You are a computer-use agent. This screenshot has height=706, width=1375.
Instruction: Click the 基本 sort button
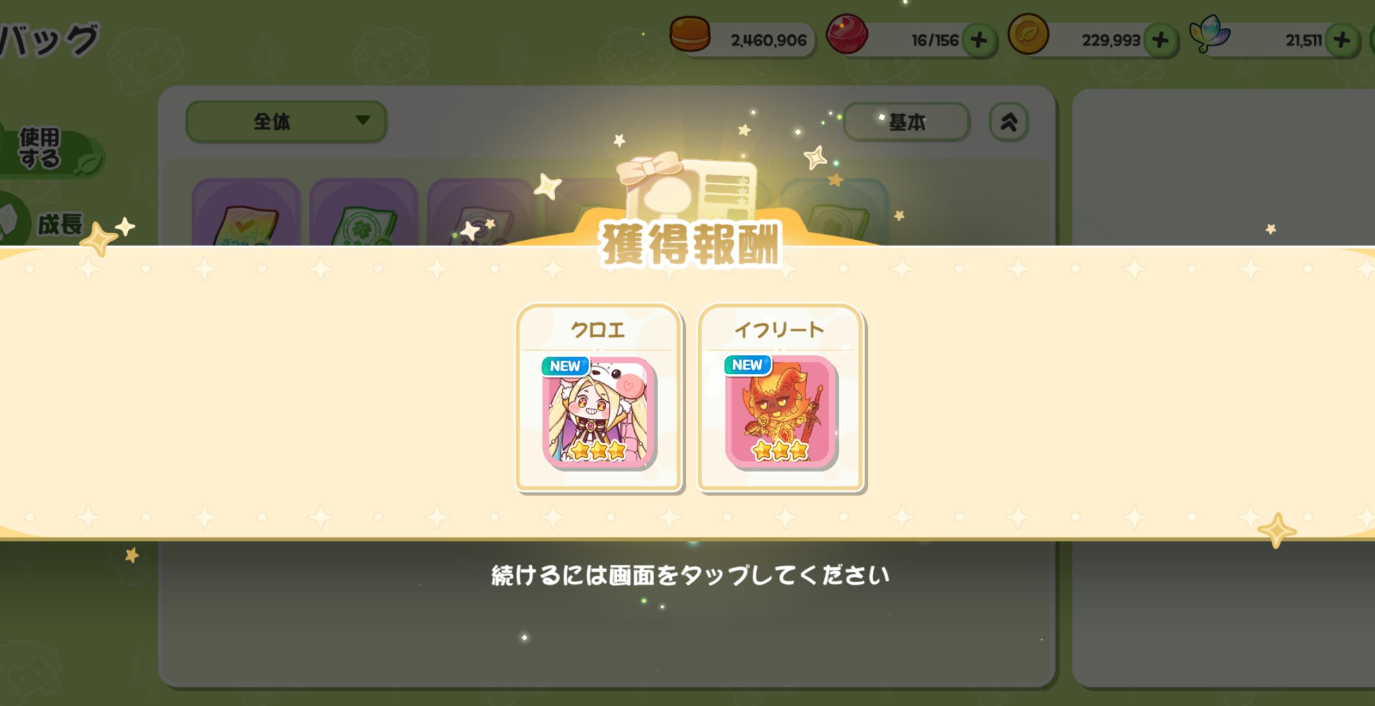[x=906, y=122]
